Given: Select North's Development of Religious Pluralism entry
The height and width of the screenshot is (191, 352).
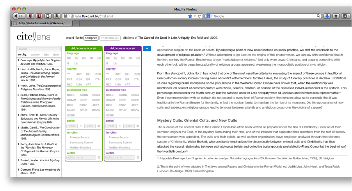Looking at the screenshot, I should pyautogui.click(x=39, y=87).
